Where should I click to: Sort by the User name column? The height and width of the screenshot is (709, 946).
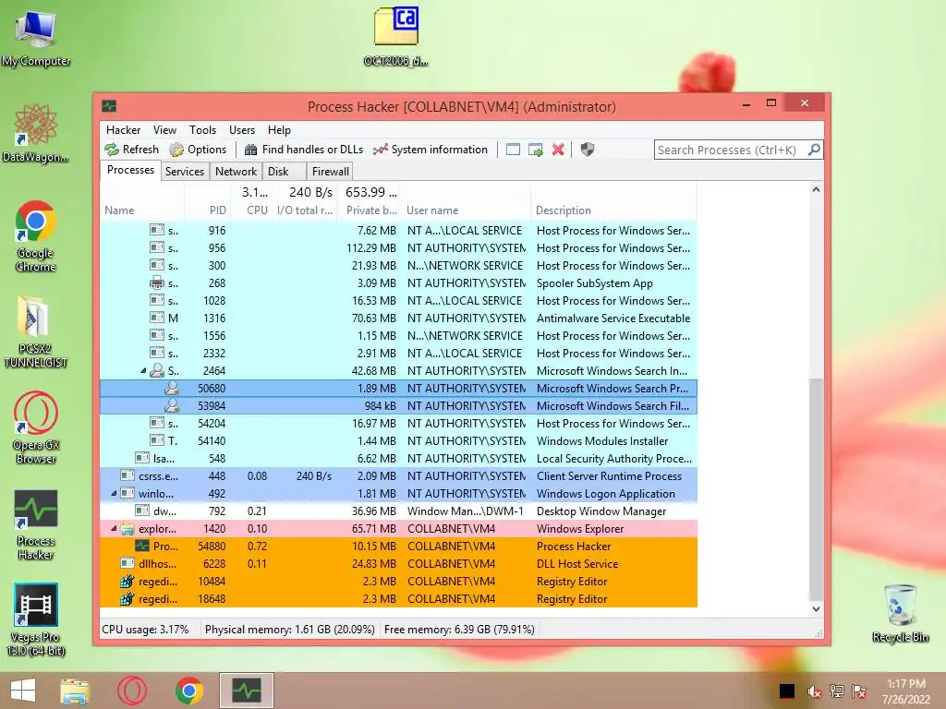pyautogui.click(x=467, y=210)
